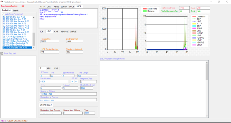Switch to the ARP tab
The width and height of the screenshot is (231, 123).
click(49, 69)
